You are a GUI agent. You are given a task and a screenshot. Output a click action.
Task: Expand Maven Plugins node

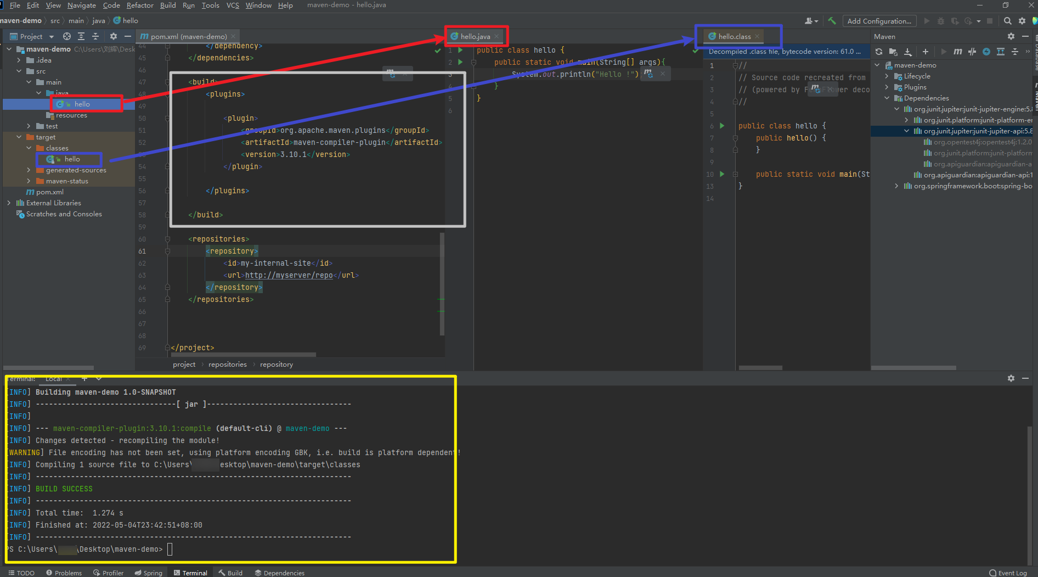click(x=887, y=87)
